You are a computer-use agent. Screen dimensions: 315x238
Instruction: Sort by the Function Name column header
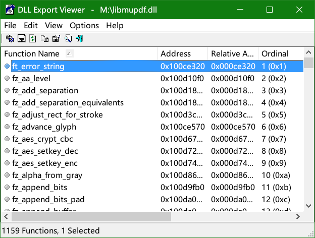click(79, 54)
